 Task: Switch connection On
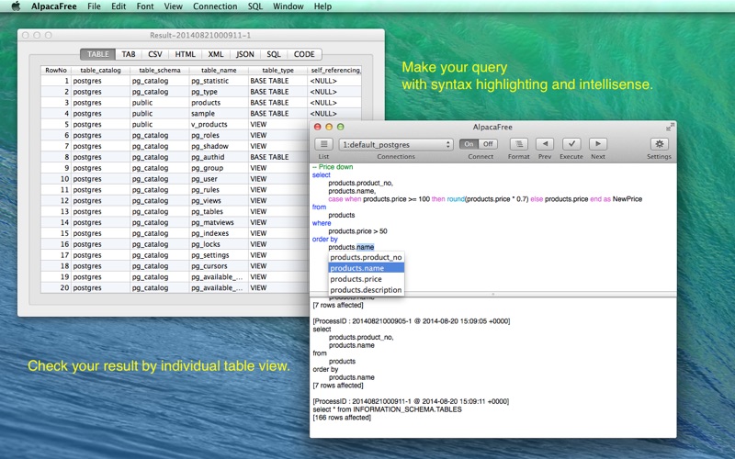tap(469, 144)
